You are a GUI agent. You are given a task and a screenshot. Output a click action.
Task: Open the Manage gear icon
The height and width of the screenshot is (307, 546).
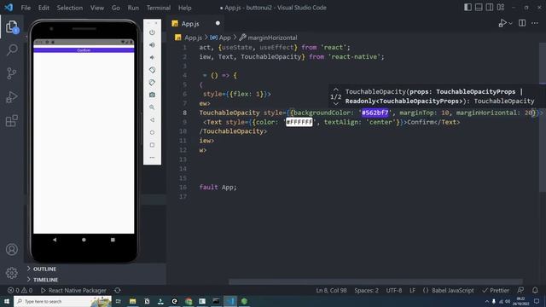(11, 273)
